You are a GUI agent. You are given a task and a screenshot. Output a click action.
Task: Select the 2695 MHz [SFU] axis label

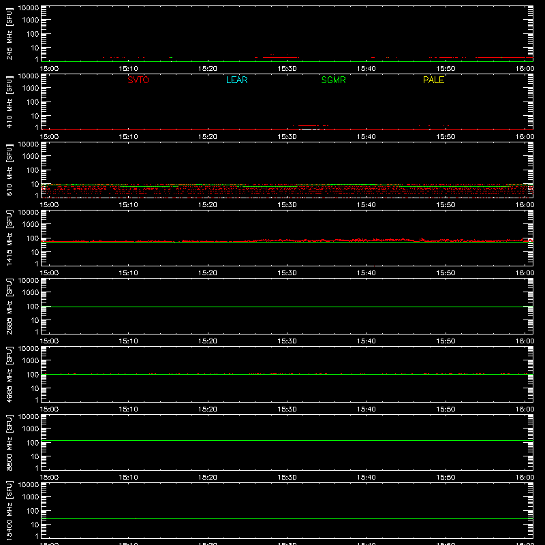coord(9,307)
